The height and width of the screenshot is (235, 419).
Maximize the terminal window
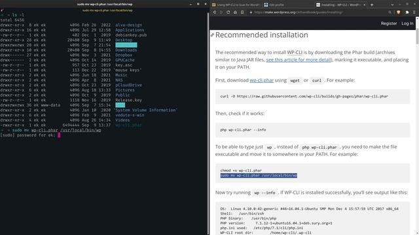[198, 5]
